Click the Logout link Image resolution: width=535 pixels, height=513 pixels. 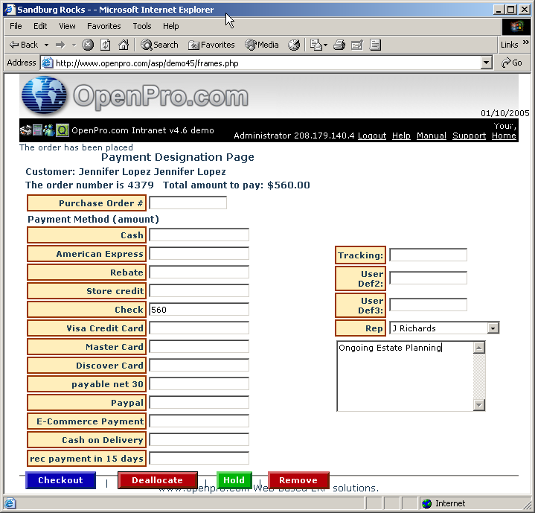pos(372,136)
